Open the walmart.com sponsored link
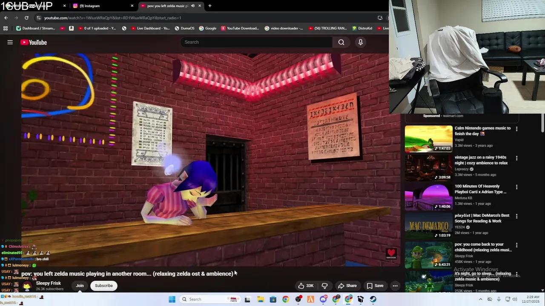This screenshot has height=306, width=545. 453,116
